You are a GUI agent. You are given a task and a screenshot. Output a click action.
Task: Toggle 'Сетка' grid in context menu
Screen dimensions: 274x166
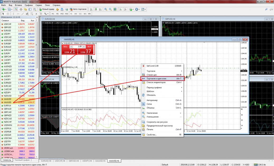[150, 104]
